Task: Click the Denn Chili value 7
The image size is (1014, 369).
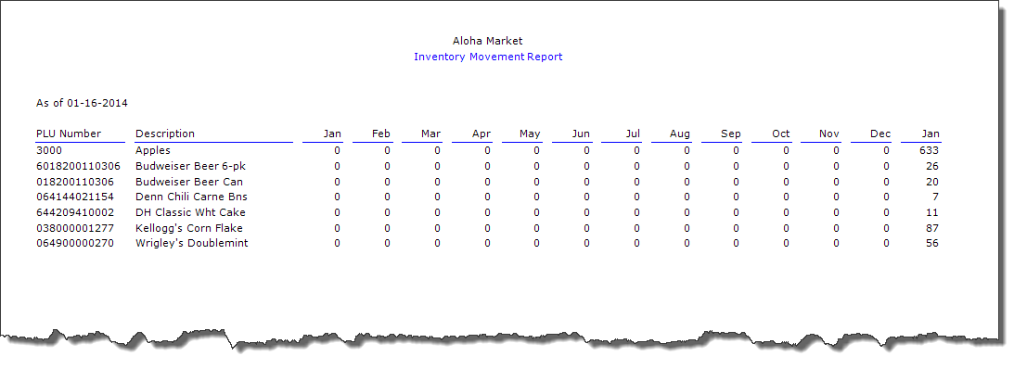Action: tap(936, 197)
